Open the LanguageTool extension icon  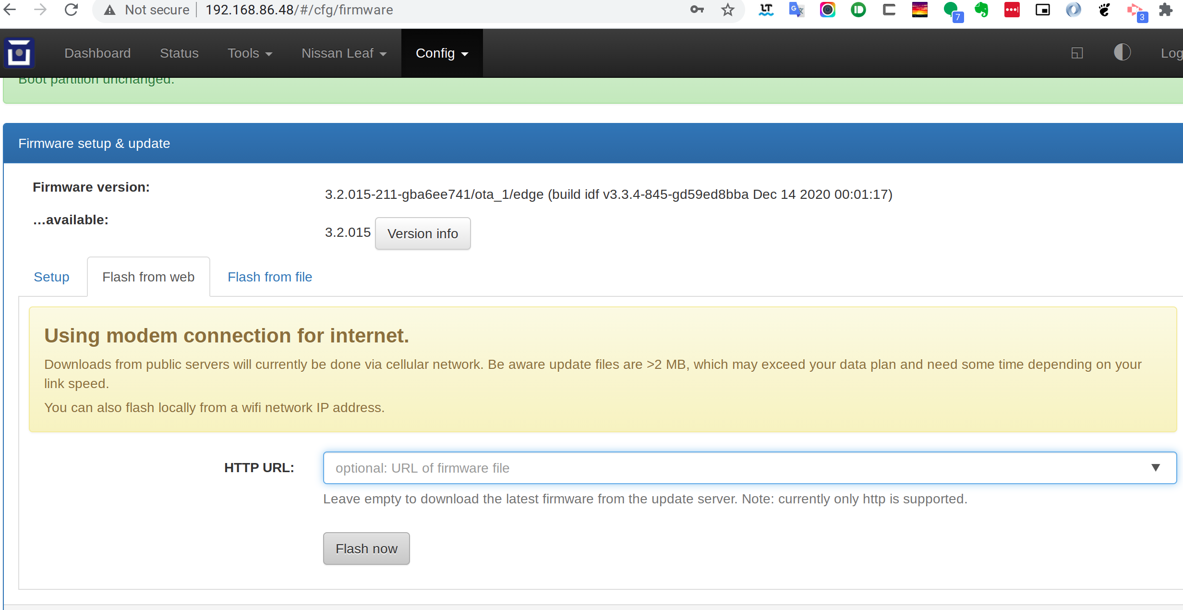pyautogui.click(x=766, y=10)
